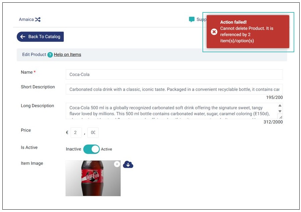301x212 pixels.
Task: Click the price euros field showing 2
Action: [x=76, y=133]
